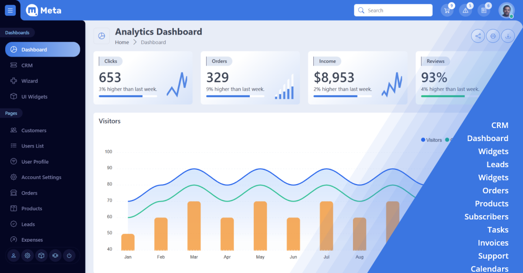Screen dimensions: 523x273
Task: Click the Home breadcrumb link
Action: (122, 42)
